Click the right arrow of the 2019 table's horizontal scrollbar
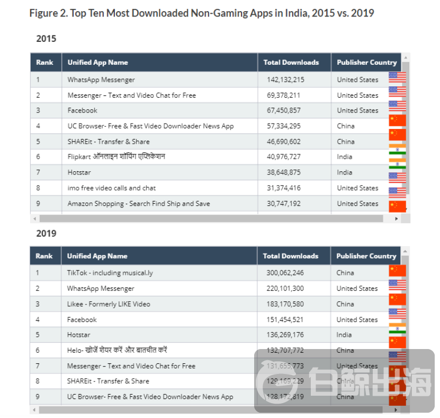This screenshot has height=418, width=440. coord(396,410)
